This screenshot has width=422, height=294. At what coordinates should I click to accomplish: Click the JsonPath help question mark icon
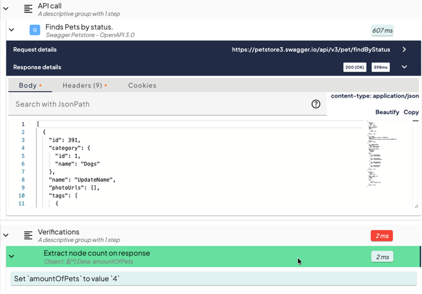(x=316, y=104)
